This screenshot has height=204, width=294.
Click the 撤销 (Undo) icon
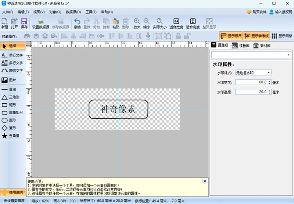pyautogui.click(x=77, y=24)
